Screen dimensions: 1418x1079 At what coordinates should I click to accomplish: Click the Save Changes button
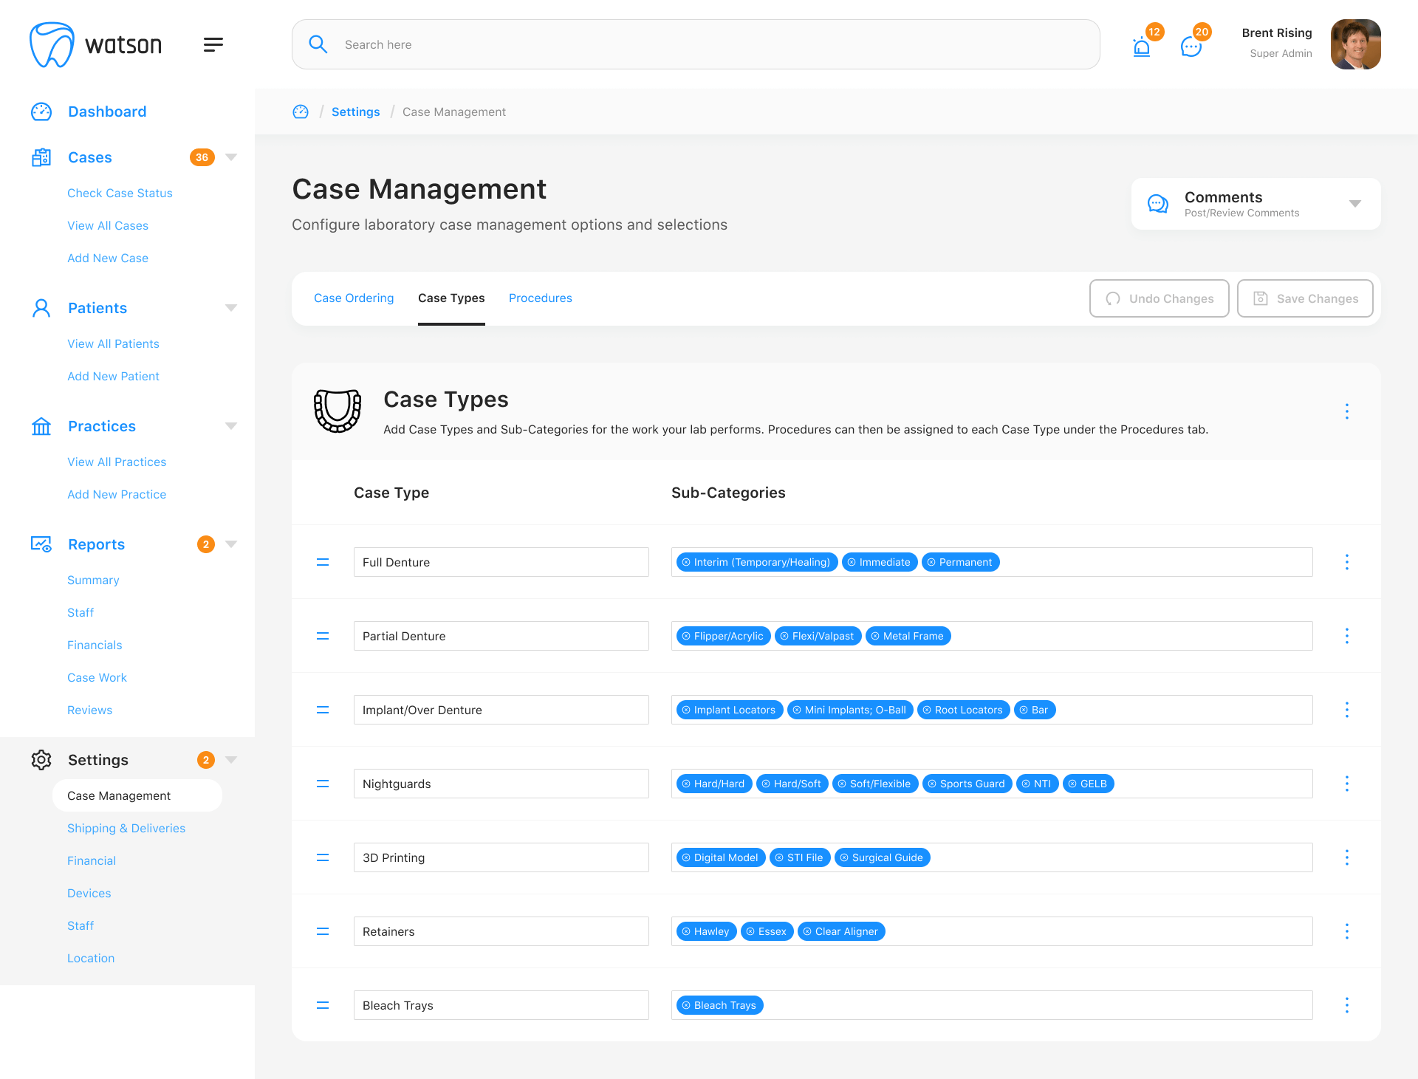pyautogui.click(x=1304, y=298)
